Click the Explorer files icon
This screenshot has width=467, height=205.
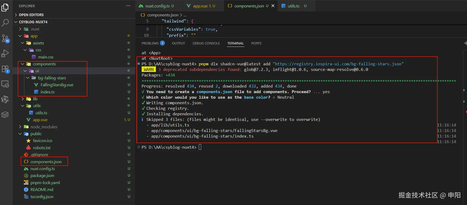tap(5, 8)
